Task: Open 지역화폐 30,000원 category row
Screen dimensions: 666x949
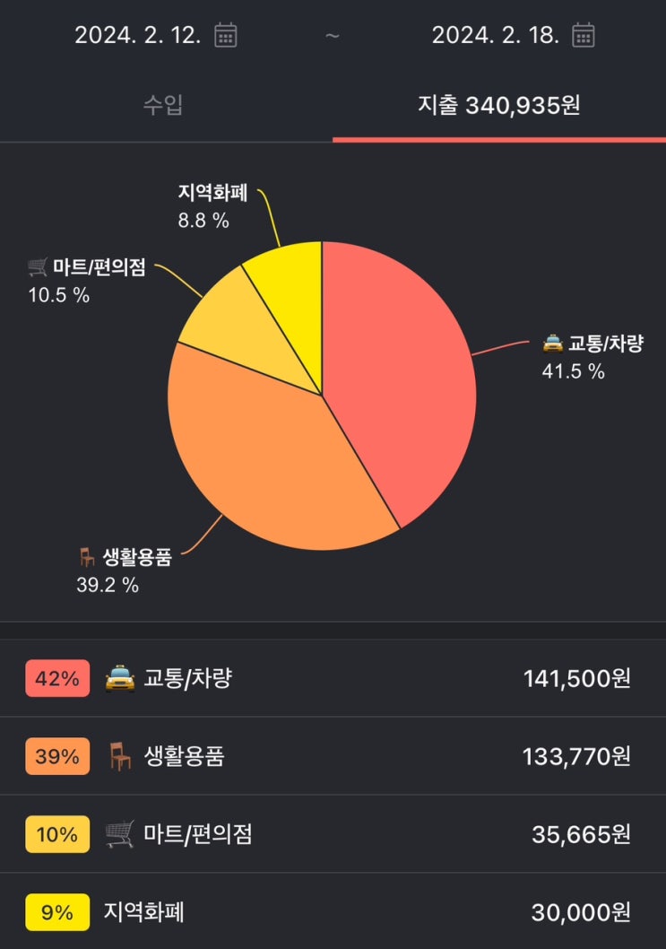Action: click(x=333, y=912)
